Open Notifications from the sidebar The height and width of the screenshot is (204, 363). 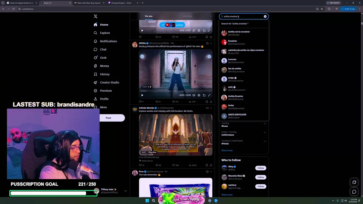pos(105,41)
